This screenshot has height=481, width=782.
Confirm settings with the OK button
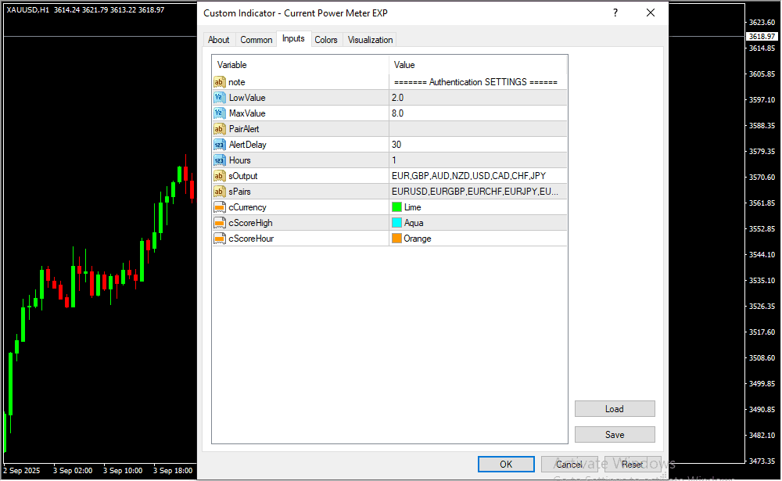pos(506,465)
